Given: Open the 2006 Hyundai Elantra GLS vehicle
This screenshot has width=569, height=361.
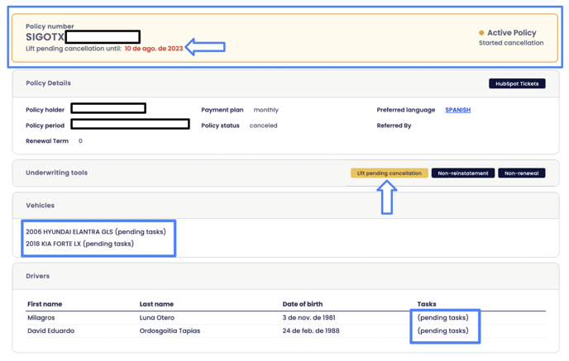Looking at the screenshot, I should tap(95, 231).
